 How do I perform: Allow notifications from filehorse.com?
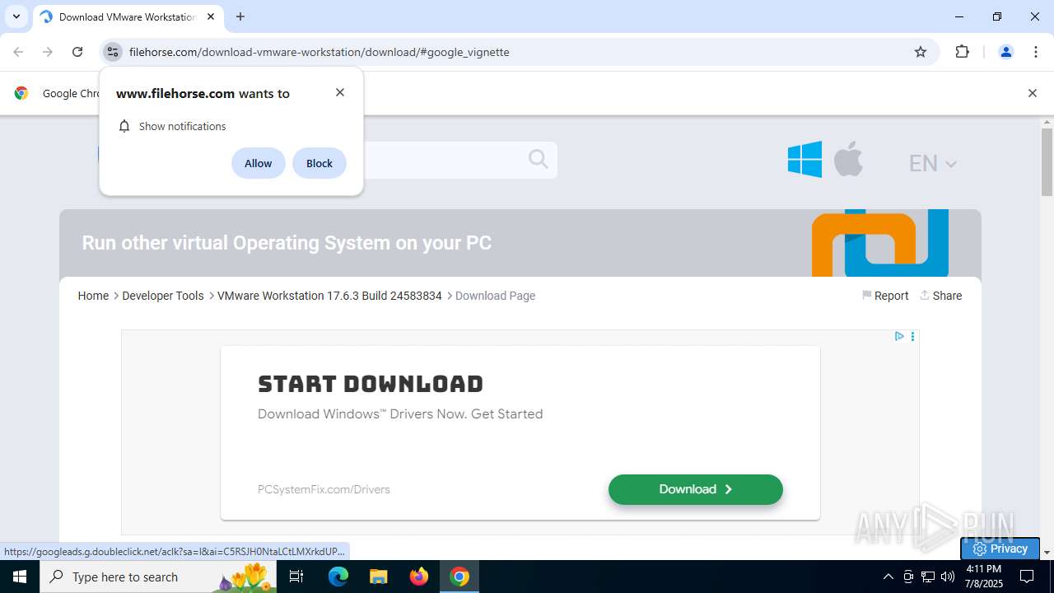coord(258,163)
